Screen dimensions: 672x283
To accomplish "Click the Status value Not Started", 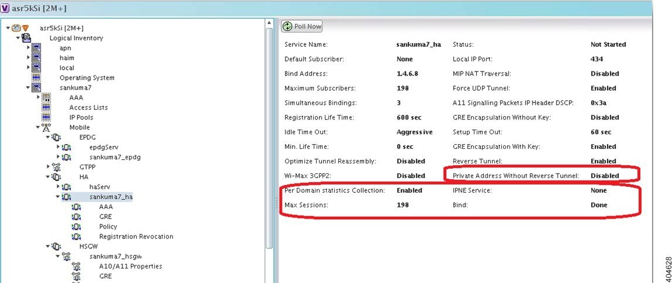I will point(608,45).
